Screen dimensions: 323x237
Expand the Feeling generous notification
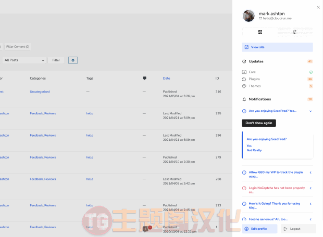click(x=310, y=219)
